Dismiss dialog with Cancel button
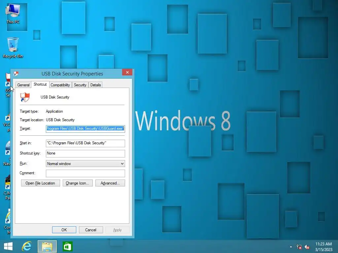The width and height of the screenshot is (338, 253). (x=91, y=230)
